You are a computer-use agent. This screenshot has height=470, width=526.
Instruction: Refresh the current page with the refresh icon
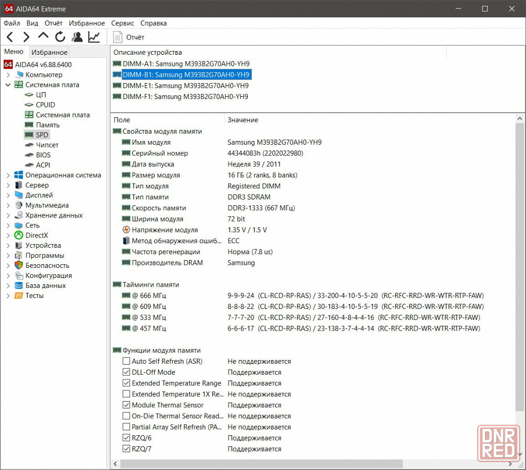click(60, 37)
